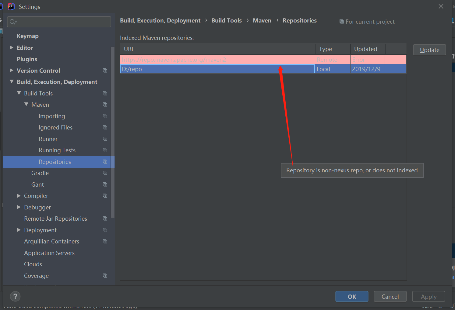Click the project-level icon next to Arquillian Containers
Screen dimensions: 455x310
[105, 241]
